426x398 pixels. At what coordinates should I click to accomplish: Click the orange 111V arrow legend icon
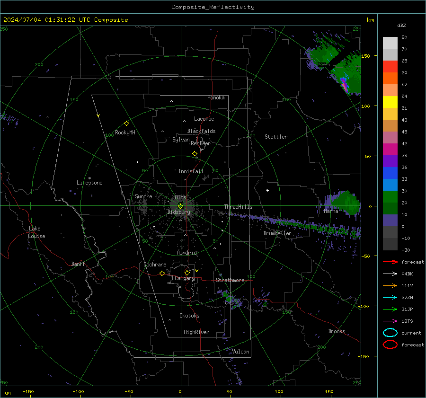pyautogui.click(x=390, y=285)
